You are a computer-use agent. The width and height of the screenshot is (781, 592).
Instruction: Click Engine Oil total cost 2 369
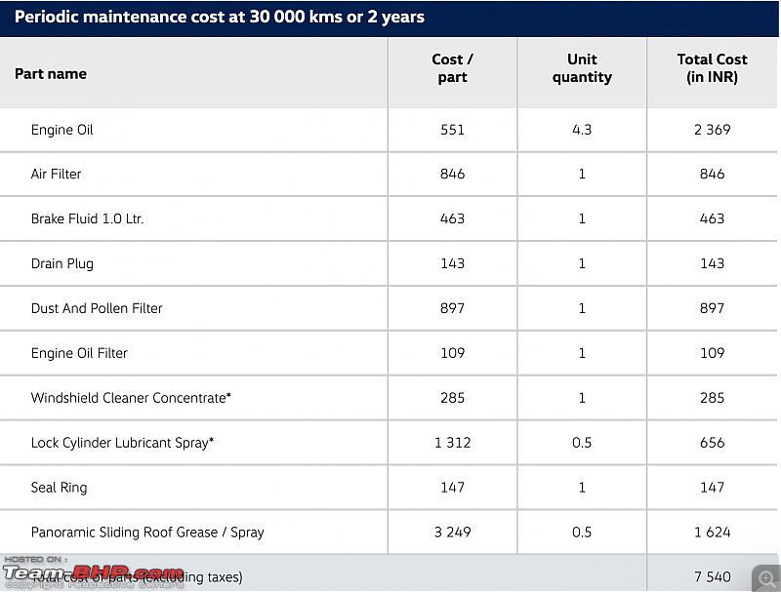[x=713, y=130]
